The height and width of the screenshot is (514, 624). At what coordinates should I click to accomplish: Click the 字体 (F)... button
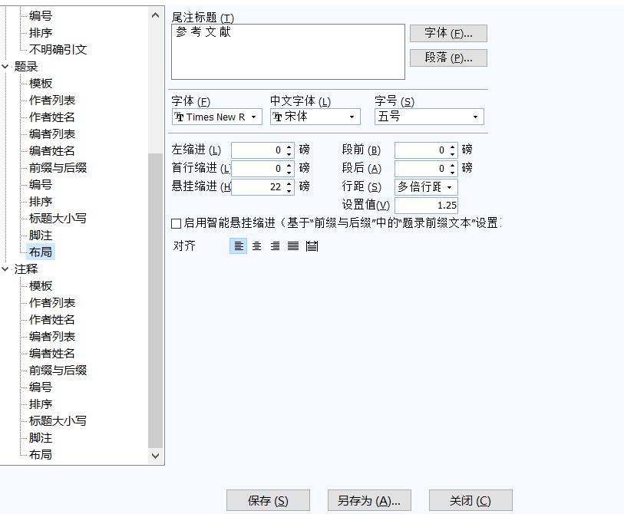point(448,33)
